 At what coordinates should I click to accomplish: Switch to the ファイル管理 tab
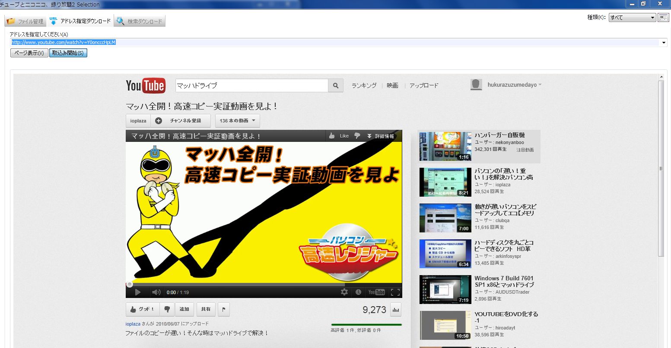[25, 21]
